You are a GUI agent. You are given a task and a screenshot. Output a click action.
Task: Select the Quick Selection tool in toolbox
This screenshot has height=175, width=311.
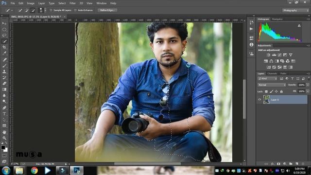4,41
